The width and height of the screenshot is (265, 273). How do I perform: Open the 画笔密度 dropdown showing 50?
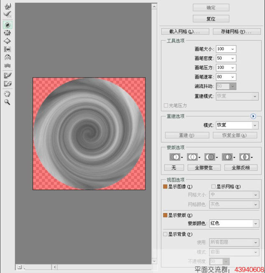click(233, 58)
